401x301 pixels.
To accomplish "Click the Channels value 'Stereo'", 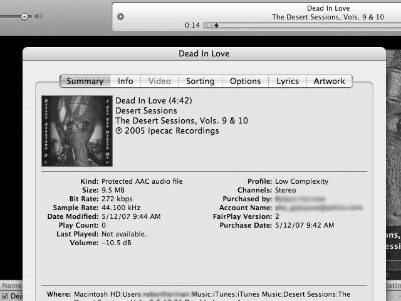I will tap(286, 190).
